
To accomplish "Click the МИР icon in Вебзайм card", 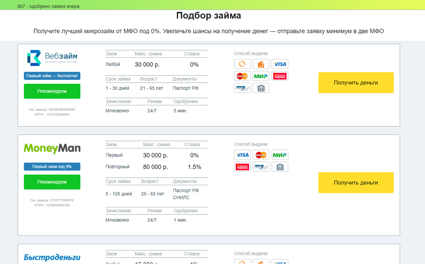I will point(261,76).
